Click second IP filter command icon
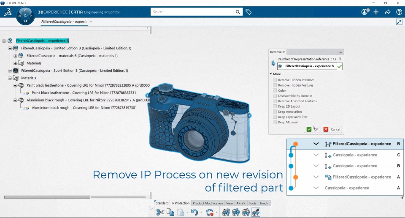 coord(236,213)
